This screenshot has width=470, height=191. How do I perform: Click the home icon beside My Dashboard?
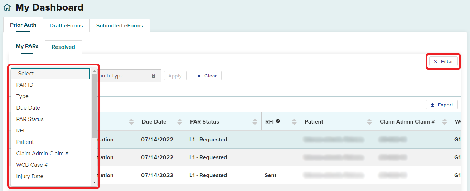(7, 7)
